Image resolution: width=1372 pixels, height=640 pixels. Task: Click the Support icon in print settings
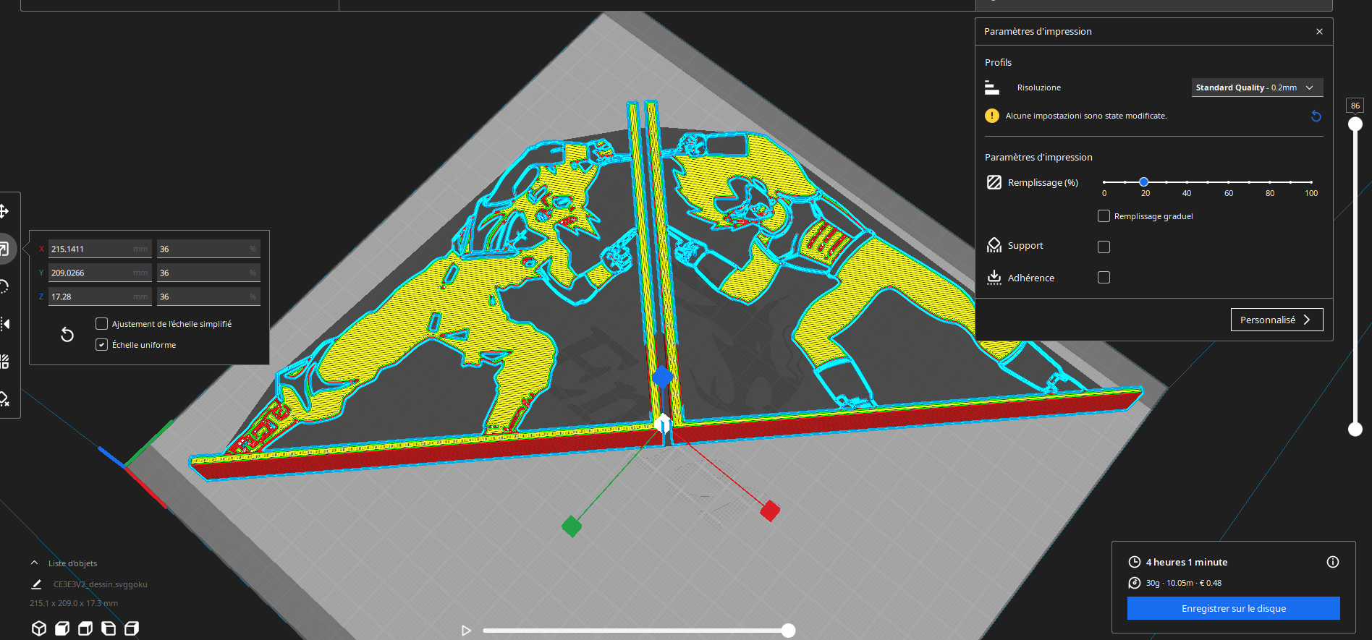click(x=994, y=246)
